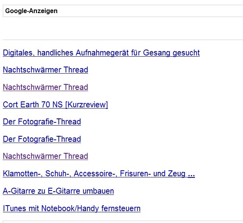Open the Cort Earth 70 NS link
This screenshot has height=223, width=243.
(x=55, y=105)
